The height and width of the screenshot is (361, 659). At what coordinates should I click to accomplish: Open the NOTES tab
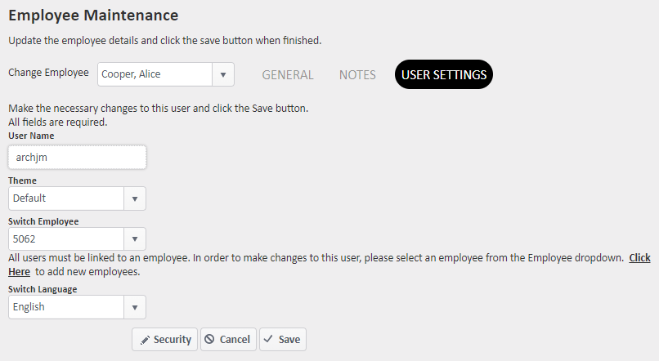tap(357, 74)
